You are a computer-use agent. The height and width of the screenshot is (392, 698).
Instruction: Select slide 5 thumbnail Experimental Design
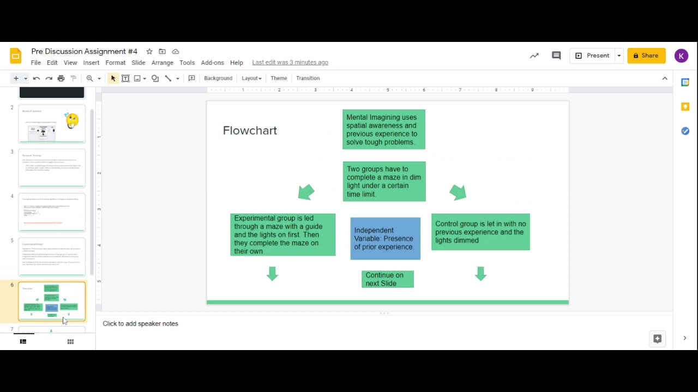click(x=52, y=257)
